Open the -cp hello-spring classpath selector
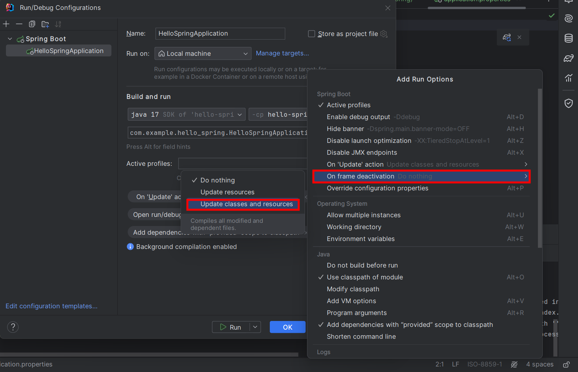 coord(278,114)
